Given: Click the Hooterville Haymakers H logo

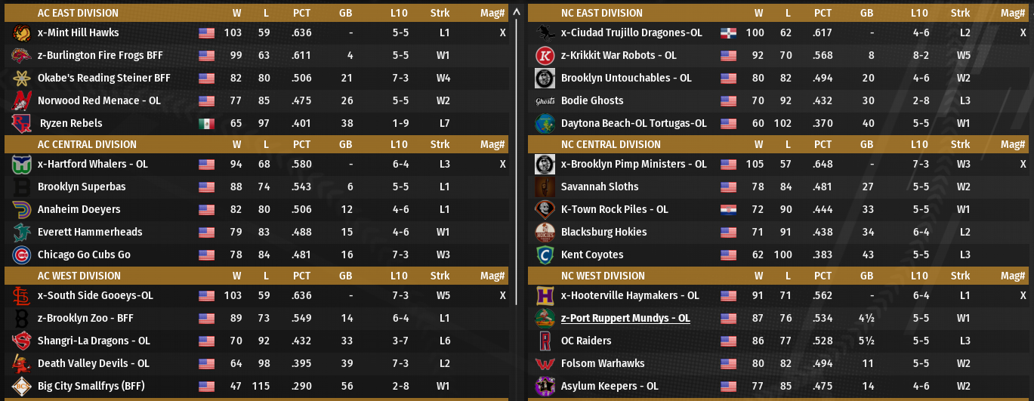Looking at the screenshot, I should click(x=545, y=296).
